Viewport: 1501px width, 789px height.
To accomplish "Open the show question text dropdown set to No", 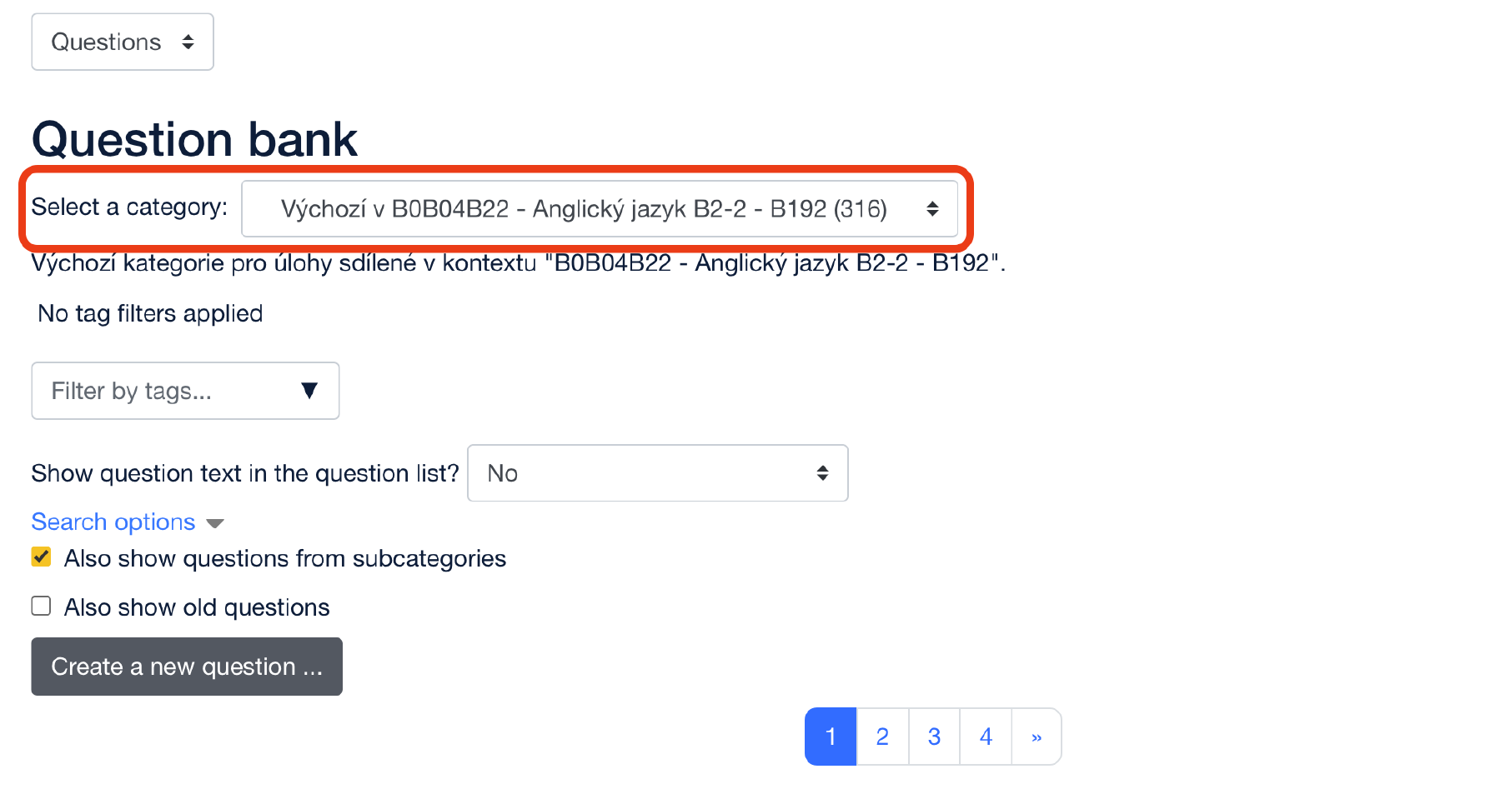I will click(x=657, y=473).
